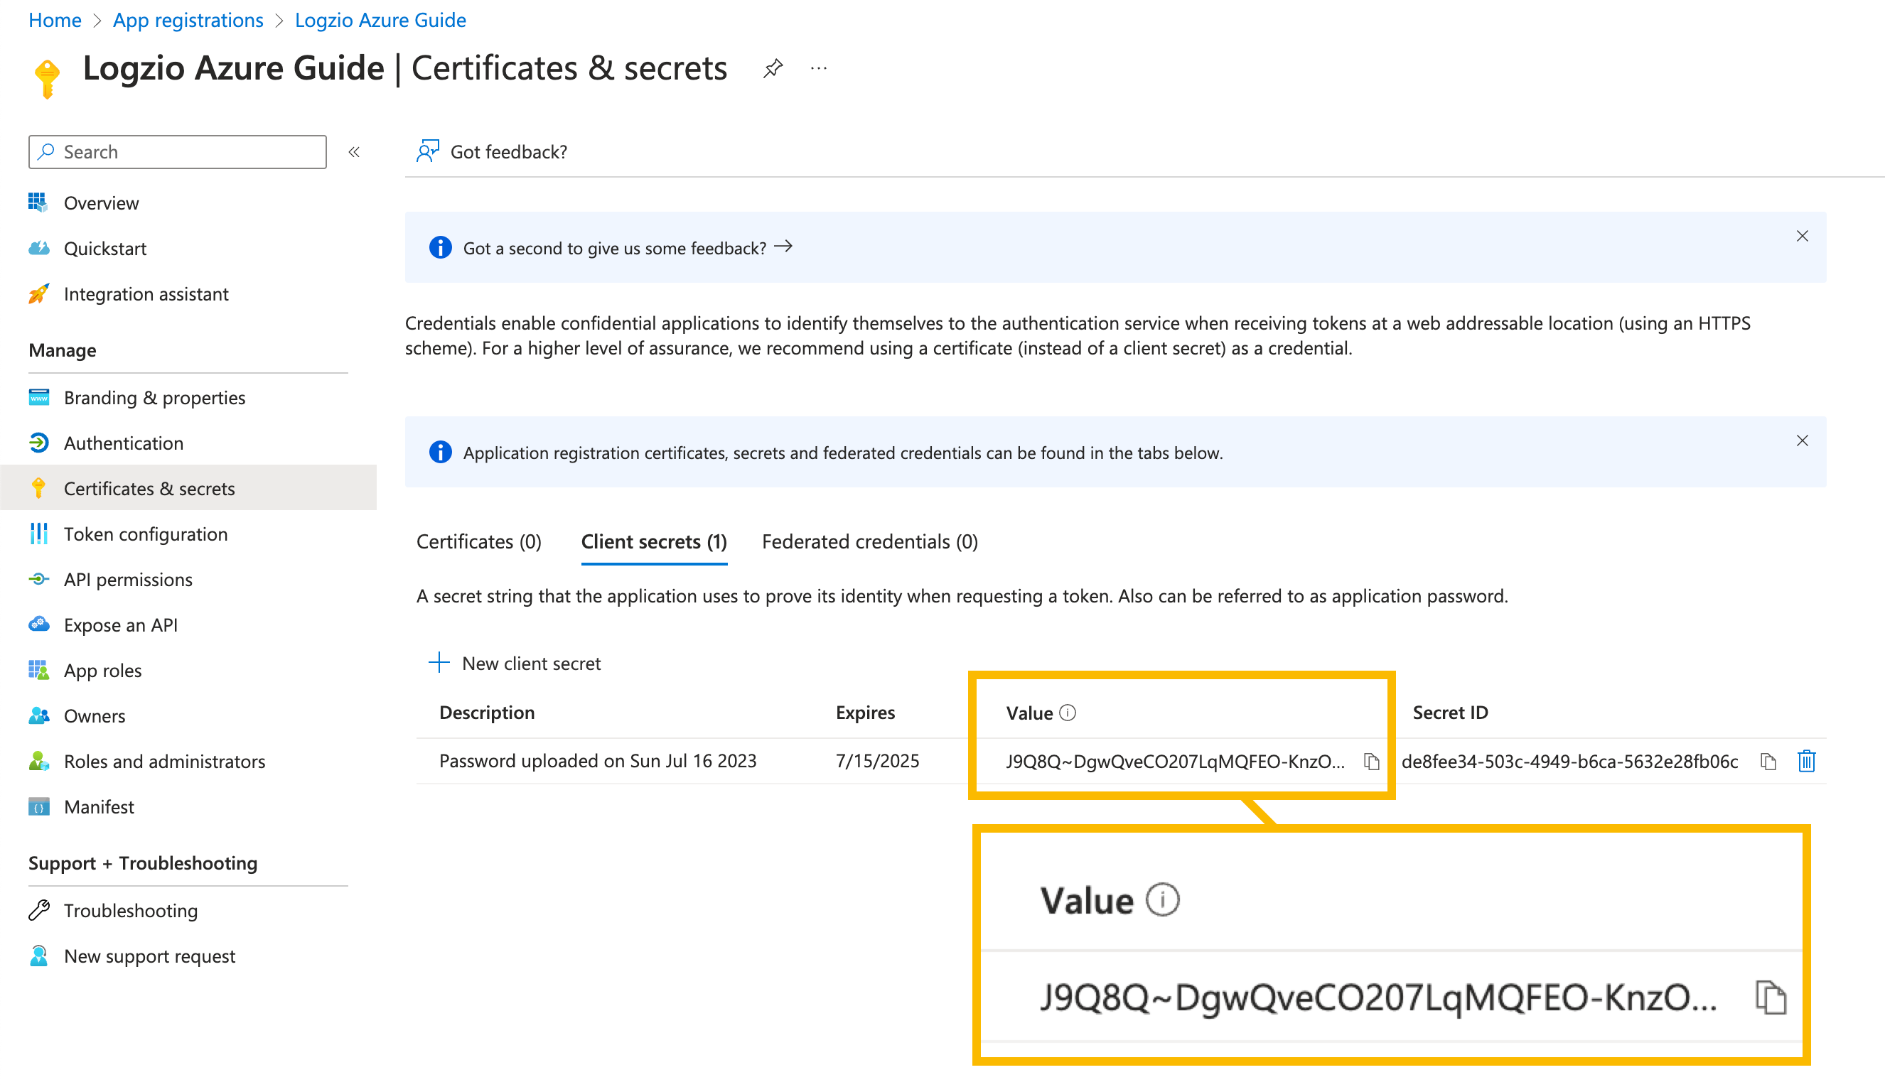Copy the Secret ID to clipboard
1885x1087 pixels.
click(x=1768, y=762)
